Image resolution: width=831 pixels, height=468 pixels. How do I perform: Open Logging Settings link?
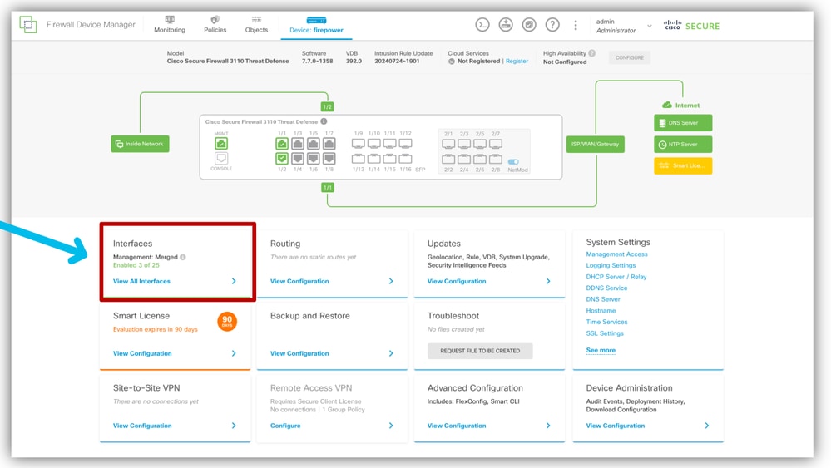pos(611,265)
